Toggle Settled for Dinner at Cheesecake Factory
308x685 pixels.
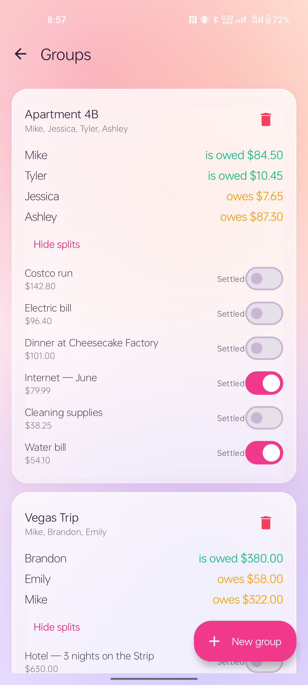[x=264, y=348]
